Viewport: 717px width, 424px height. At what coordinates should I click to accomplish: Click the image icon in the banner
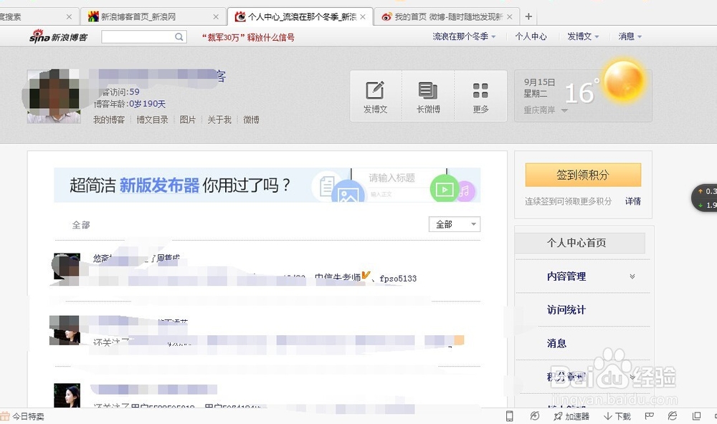(x=348, y=193)
